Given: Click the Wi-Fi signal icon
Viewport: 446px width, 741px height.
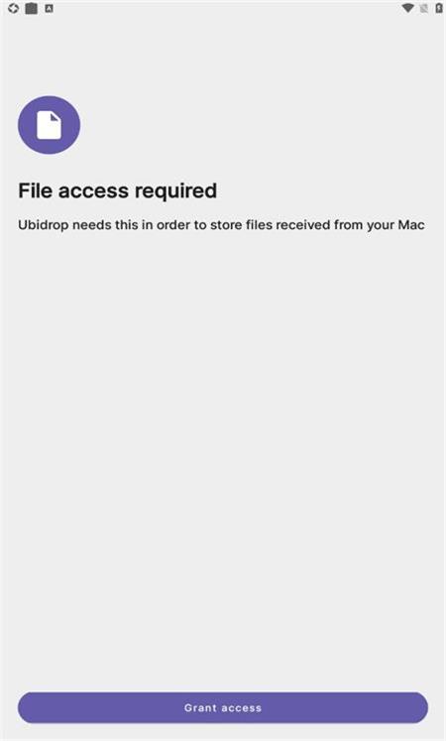Looking at the screenshot, I should click(x=407, y=8).
